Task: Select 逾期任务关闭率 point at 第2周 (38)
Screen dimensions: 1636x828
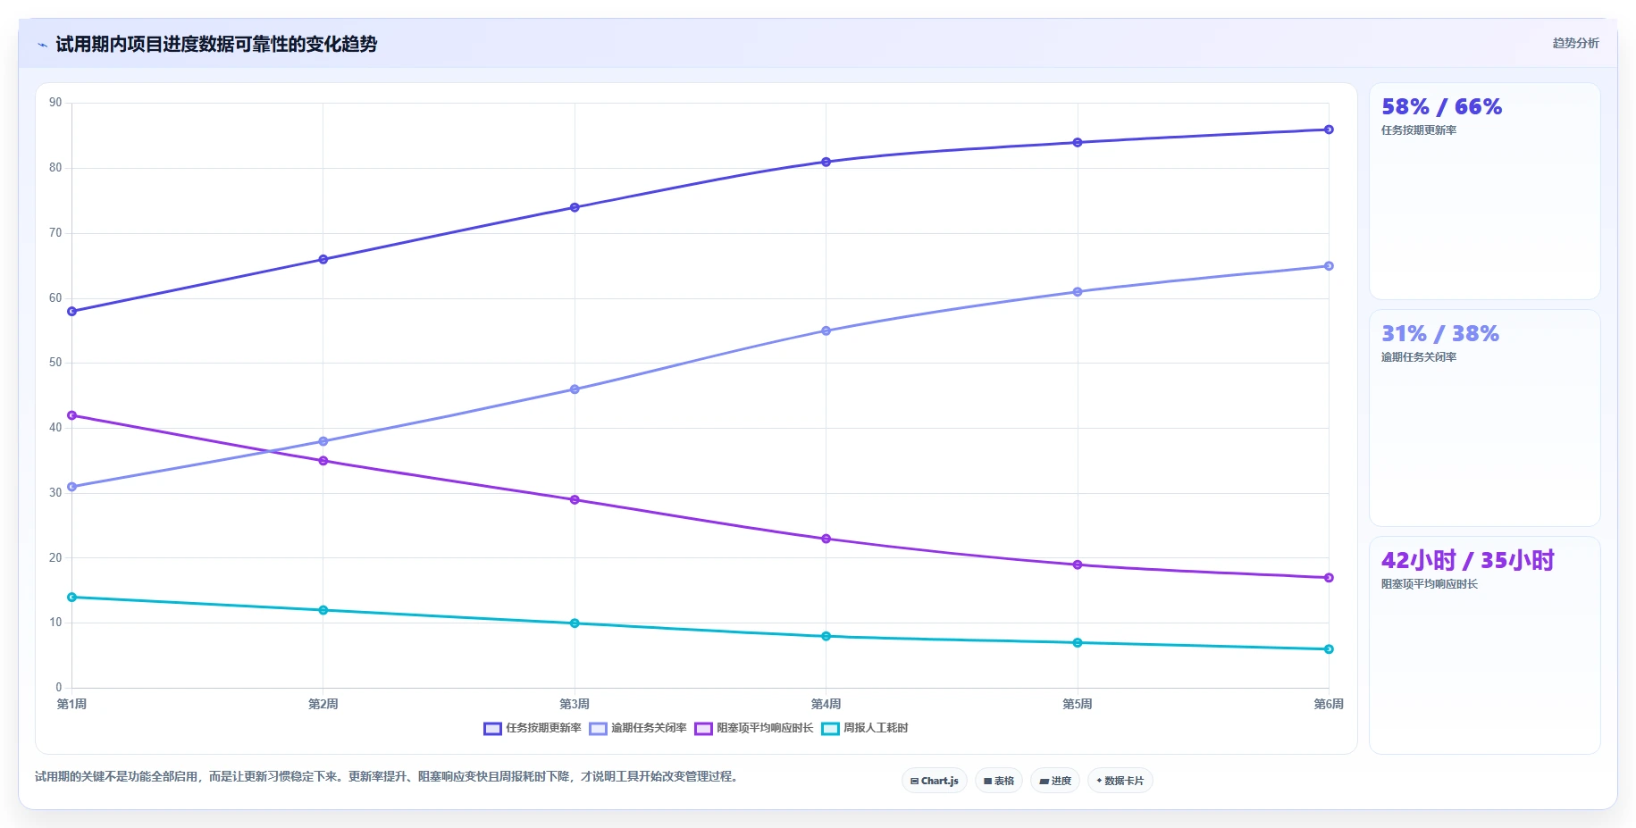Action: 323,441
